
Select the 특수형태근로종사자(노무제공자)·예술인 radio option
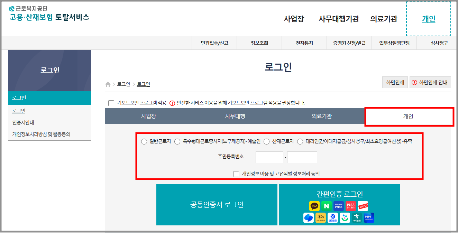177,141
